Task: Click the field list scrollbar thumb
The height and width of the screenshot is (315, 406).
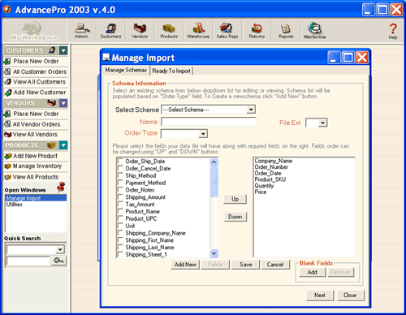Action: pyautogui.click(x=214, y=182)
